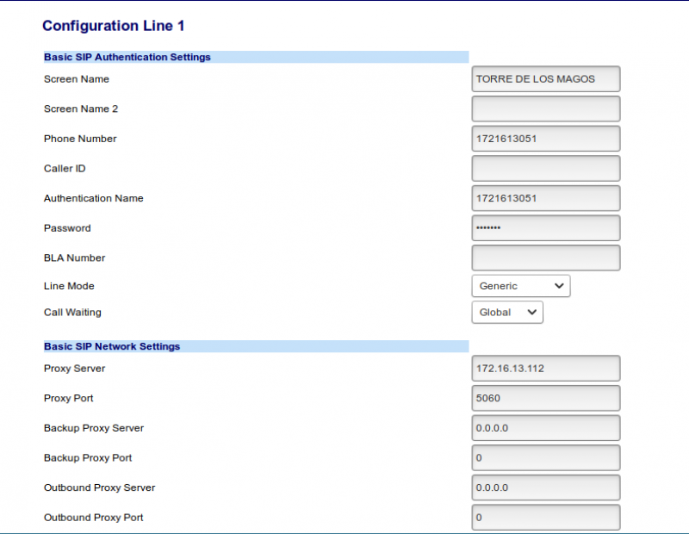Expand the Call Waiting dropdown set to Global

[506, 313]
